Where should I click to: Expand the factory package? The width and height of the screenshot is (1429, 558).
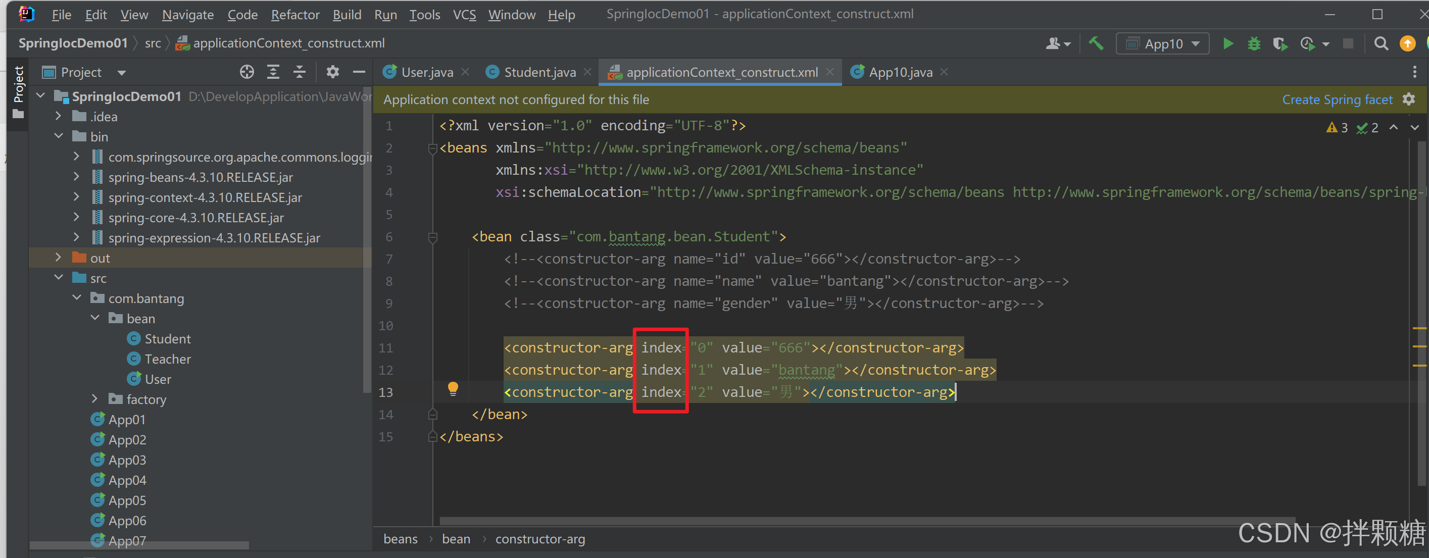click(95, 399)
